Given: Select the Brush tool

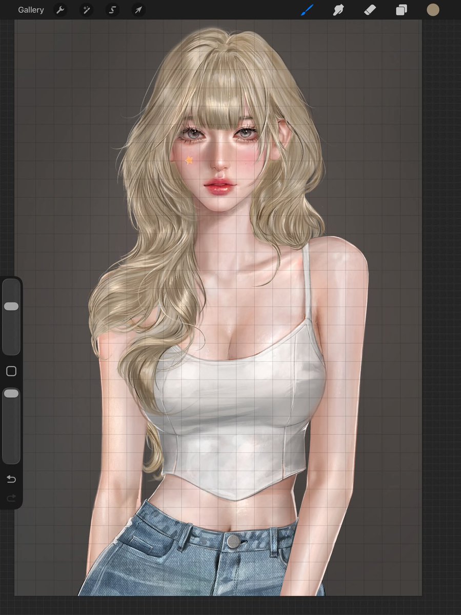Looking at the screenshot, I should 307,10.
